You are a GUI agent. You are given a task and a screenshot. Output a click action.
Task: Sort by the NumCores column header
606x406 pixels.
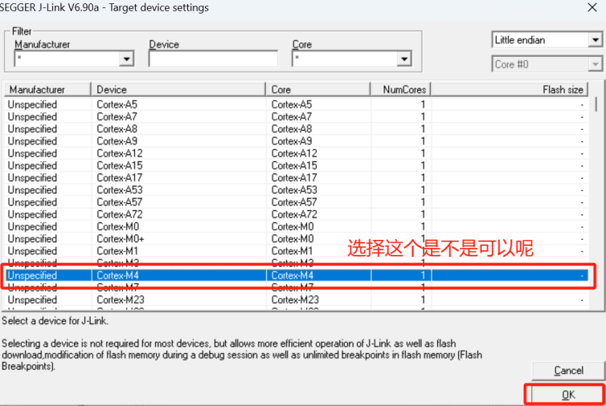coord(401,90)
